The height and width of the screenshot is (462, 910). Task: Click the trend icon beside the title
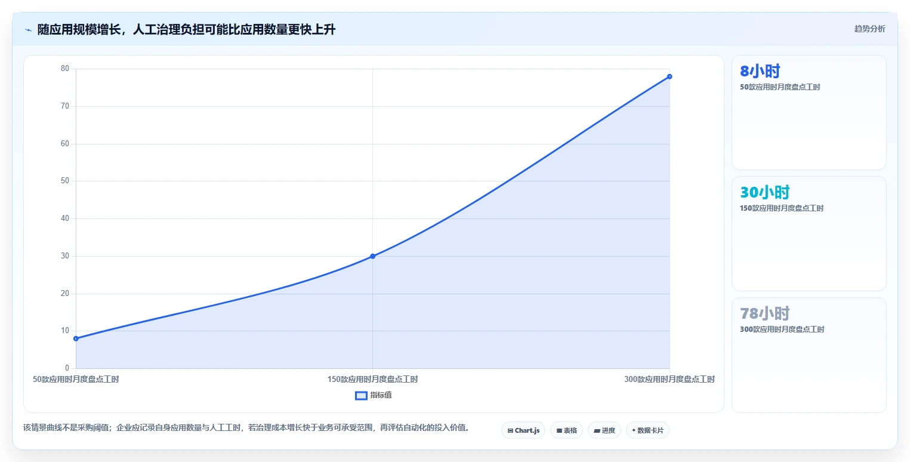[x=29, y=29]
